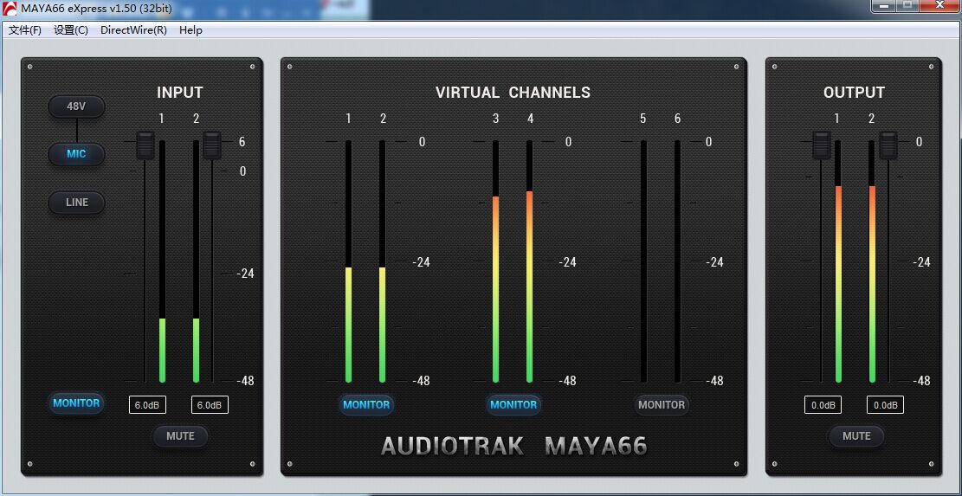Toggle MONITOR for virtual channels 1-2

(x=366, y=404)
